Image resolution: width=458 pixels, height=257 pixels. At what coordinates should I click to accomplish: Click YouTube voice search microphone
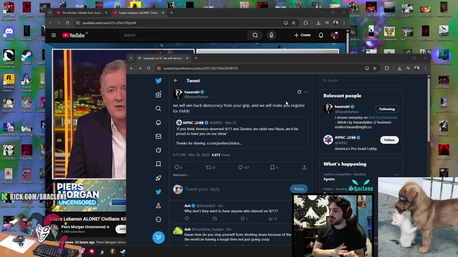tap(271, 35)
